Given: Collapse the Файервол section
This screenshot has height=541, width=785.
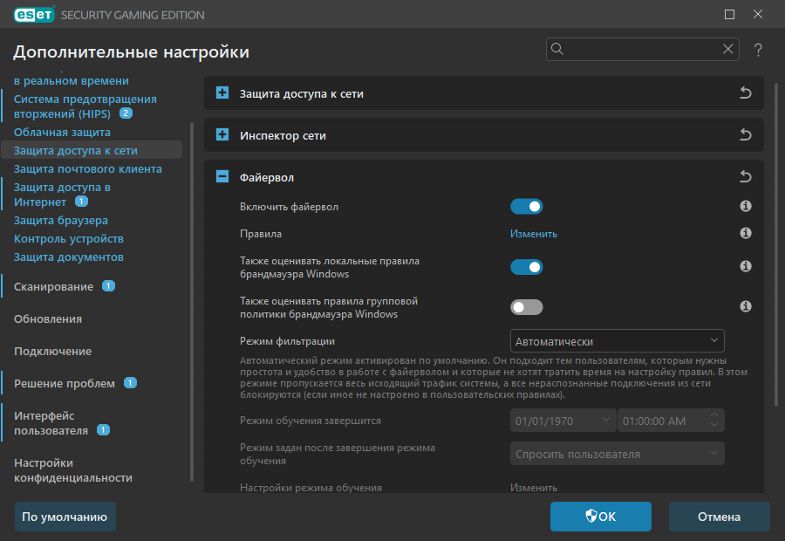Looking at the screenshot, I should [x=222, y=176].
